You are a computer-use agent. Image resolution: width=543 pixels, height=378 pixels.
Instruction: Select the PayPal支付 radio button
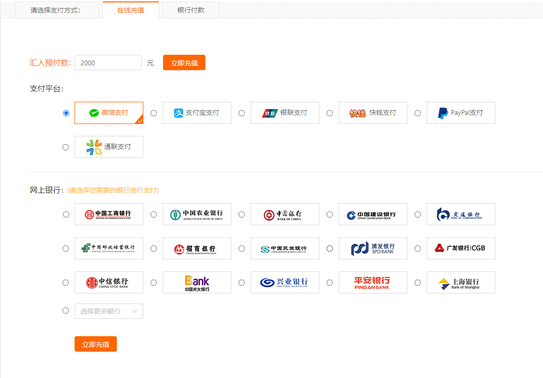click(417, 113)
